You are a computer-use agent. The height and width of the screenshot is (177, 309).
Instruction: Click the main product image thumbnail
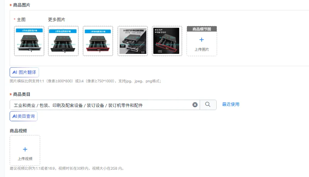pyautogui.click(x=29, y=41)
